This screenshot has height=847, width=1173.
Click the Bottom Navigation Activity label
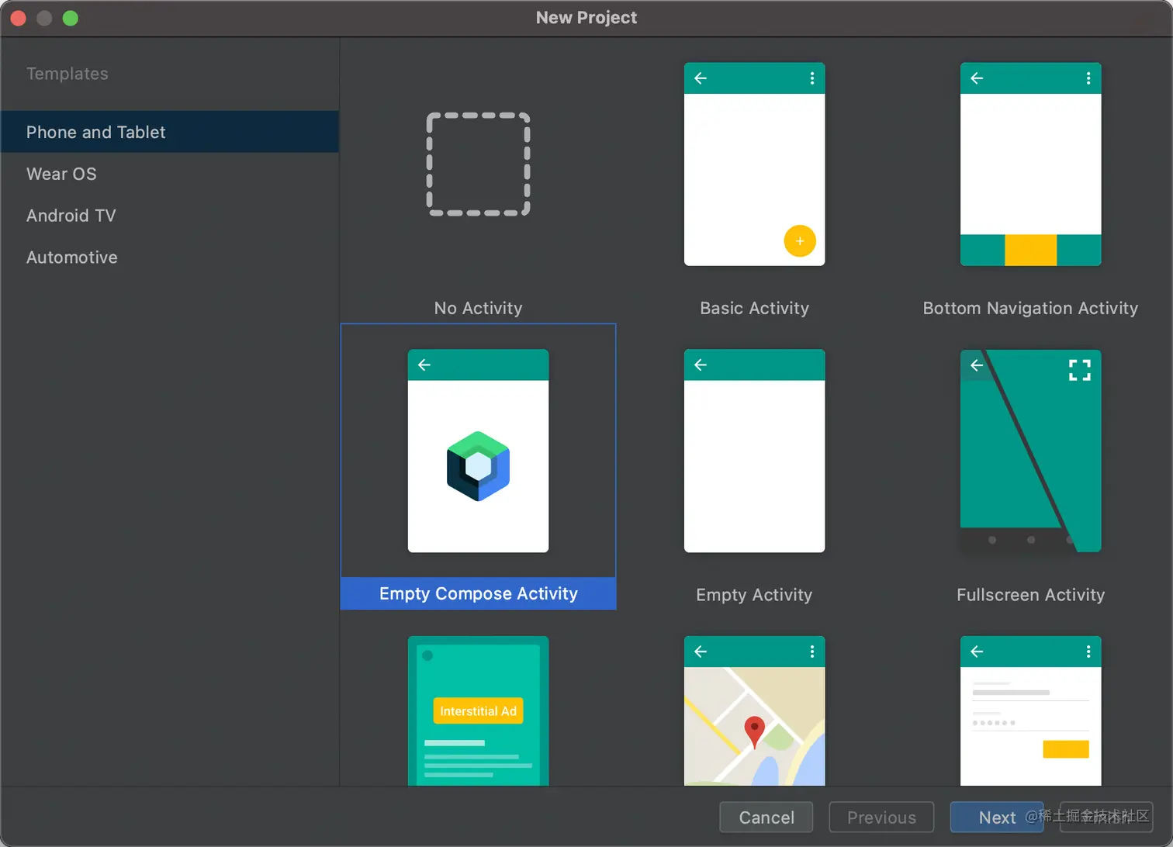1030,308
